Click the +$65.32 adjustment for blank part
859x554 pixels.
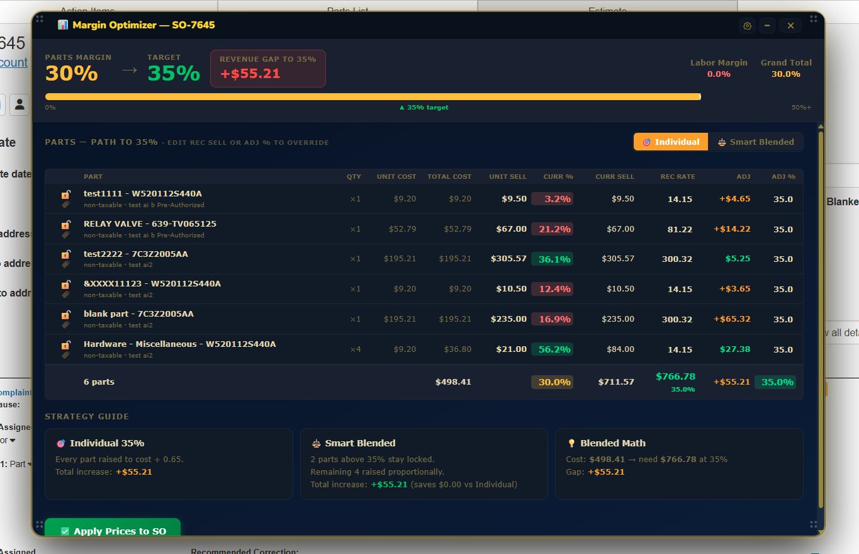tap(732, 319)
